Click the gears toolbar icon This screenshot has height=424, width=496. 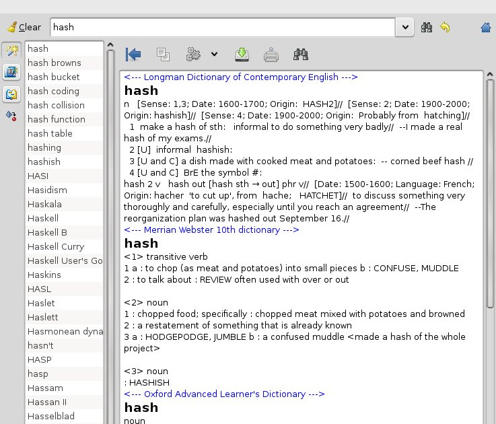193,55
